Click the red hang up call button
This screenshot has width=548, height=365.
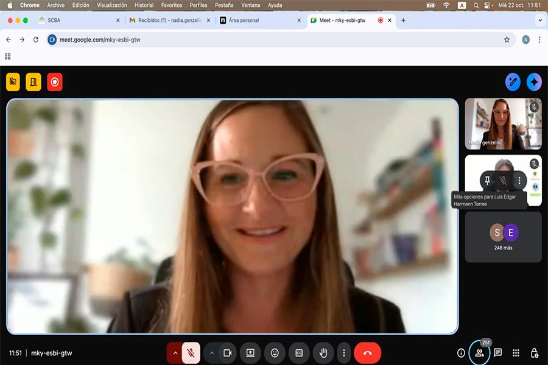pos(367,353)
